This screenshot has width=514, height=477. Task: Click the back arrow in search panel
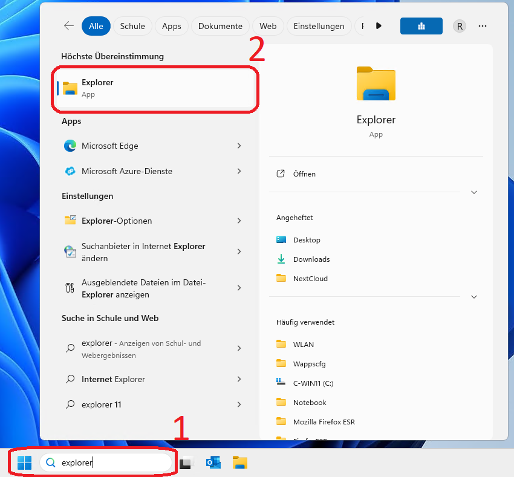[69, 26]
